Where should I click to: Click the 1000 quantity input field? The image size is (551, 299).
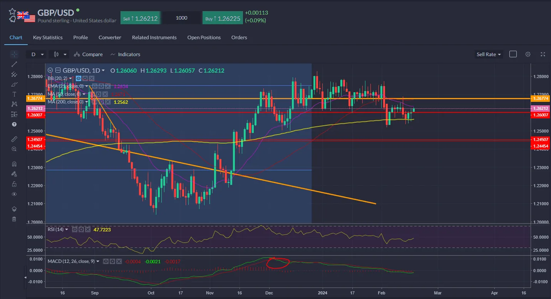tap(181, 18)
